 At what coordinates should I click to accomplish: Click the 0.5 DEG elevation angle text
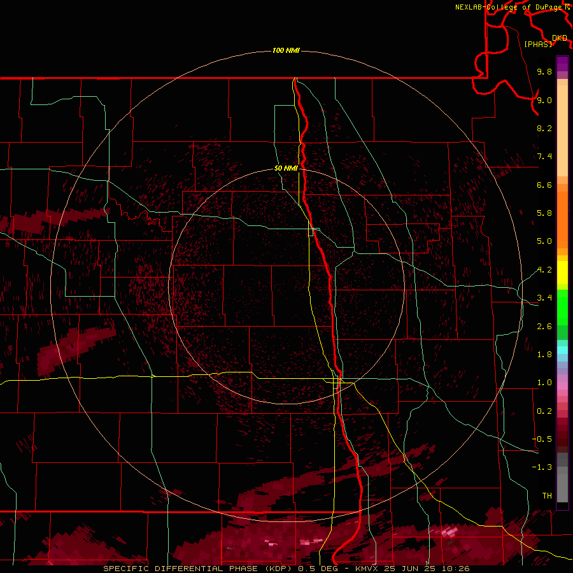click(317, 569)
